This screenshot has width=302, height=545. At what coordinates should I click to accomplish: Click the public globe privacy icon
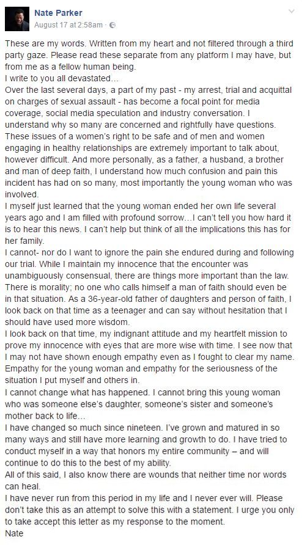pos(112,25)
